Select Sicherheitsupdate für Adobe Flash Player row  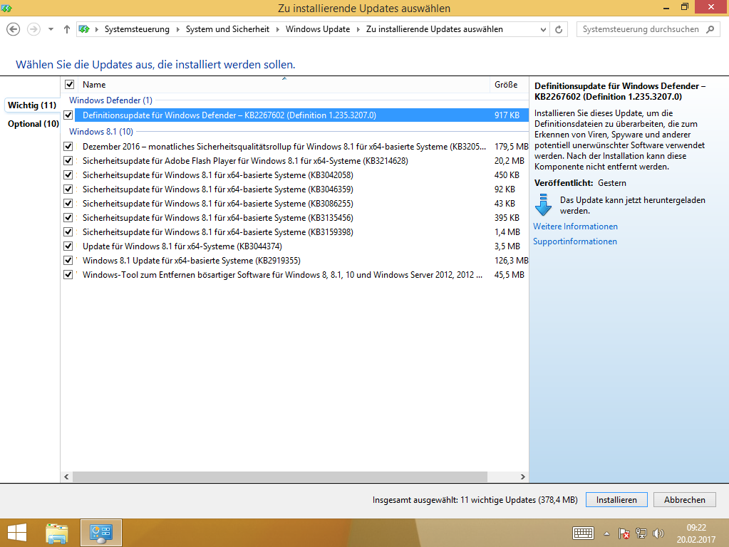301,161
